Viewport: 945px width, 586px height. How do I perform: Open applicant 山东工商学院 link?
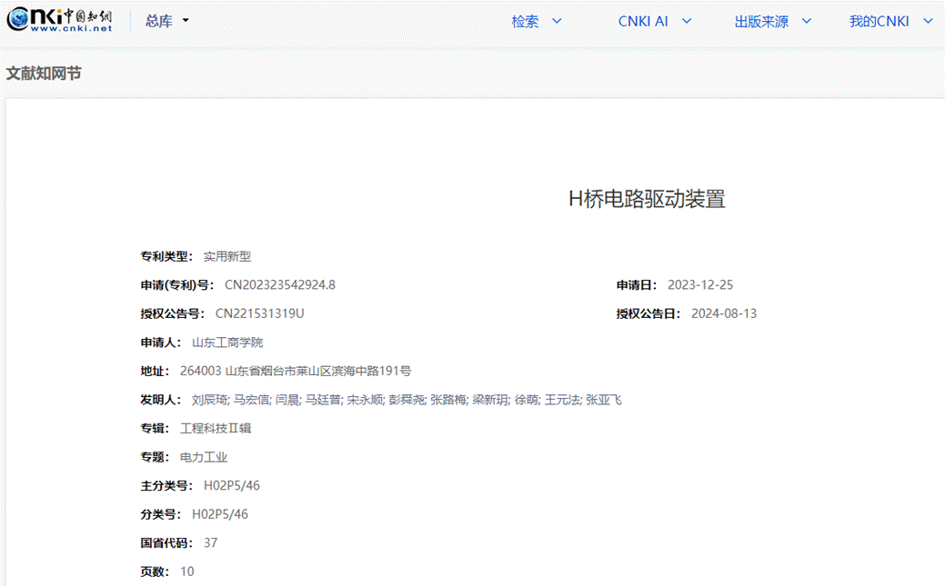tap(227, 343)
